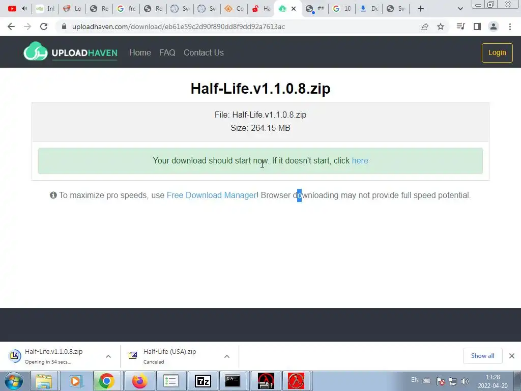The height and width of the screenshot is (391, 521).
Task: Reload the UploadHaven page
Action: [44, 26]
